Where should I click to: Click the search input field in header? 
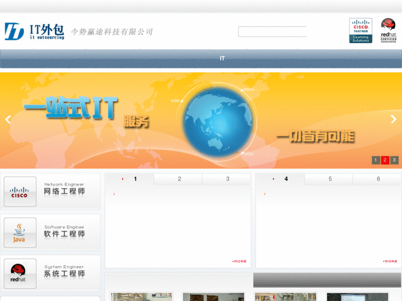[272, 31]
